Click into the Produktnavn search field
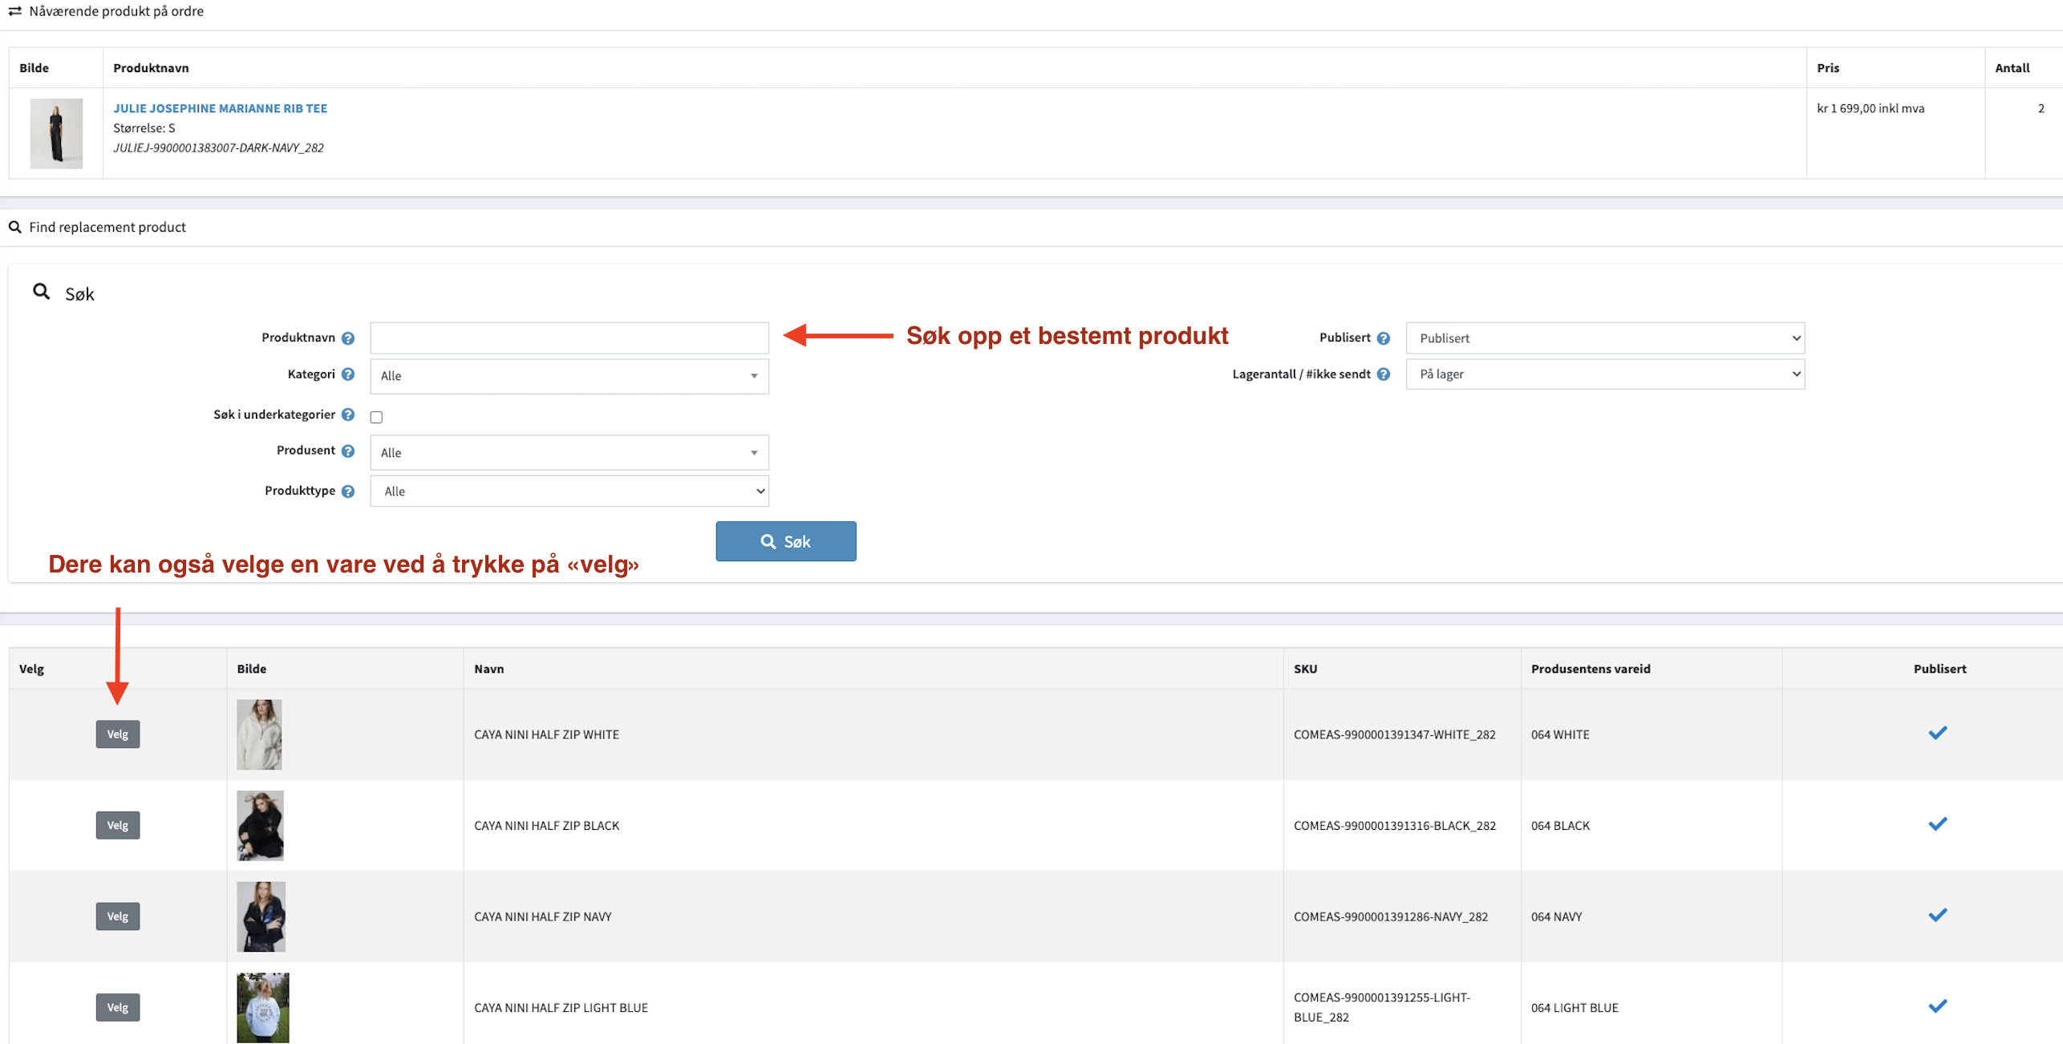2063x1044 pixels. (569, 338)
